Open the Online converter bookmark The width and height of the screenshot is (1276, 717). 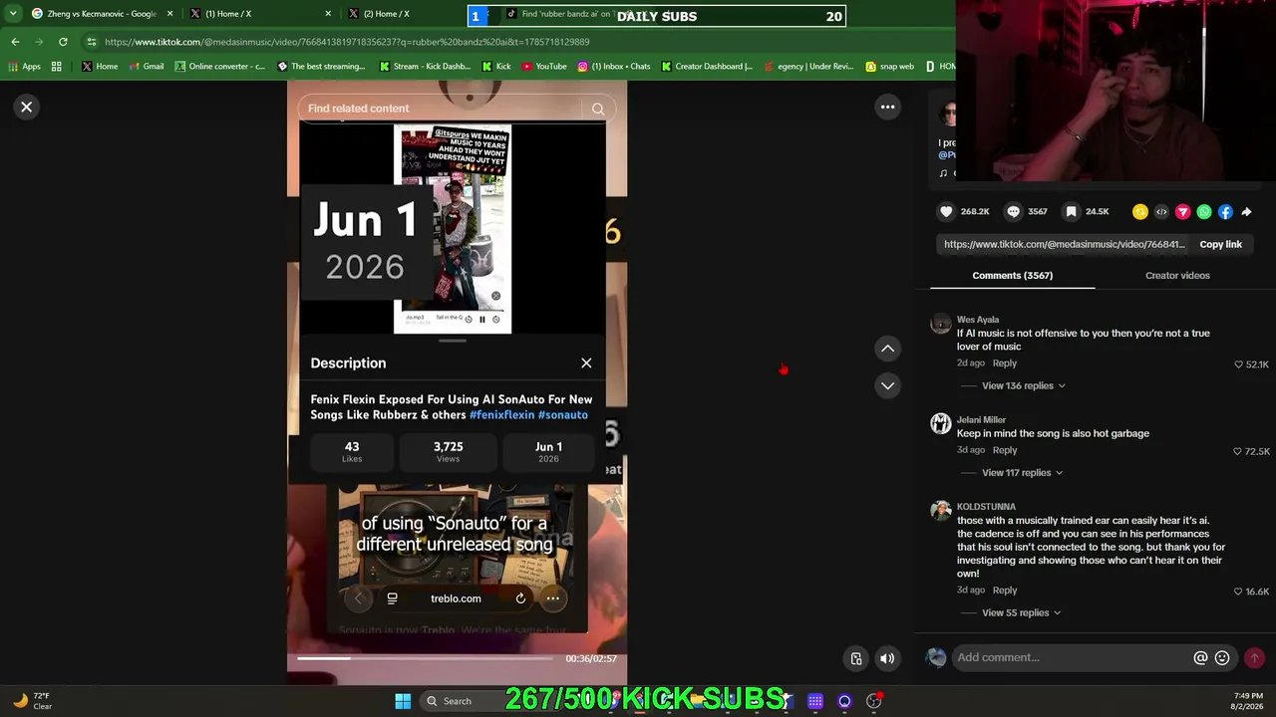tap(220, 67)
